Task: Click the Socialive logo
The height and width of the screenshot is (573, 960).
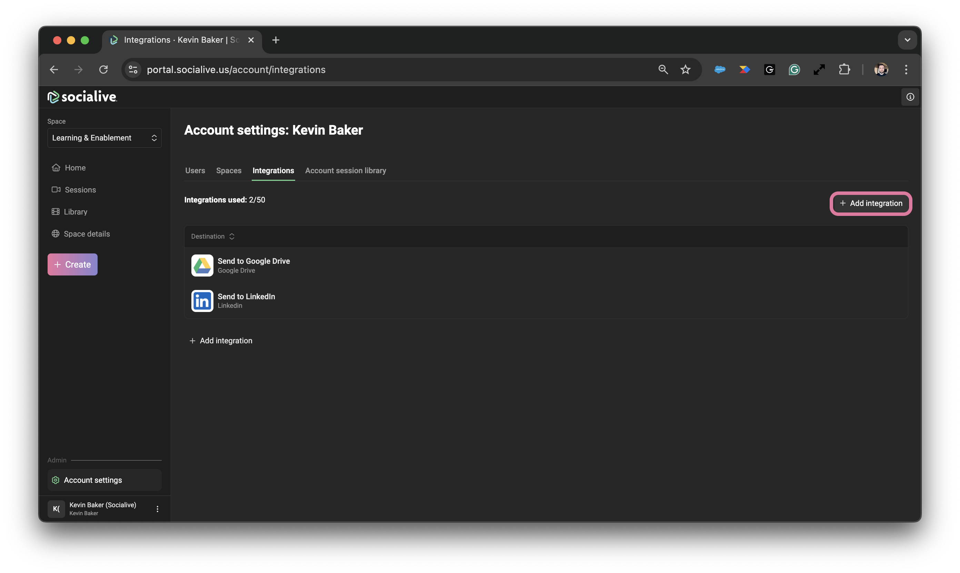Action: 82,96
